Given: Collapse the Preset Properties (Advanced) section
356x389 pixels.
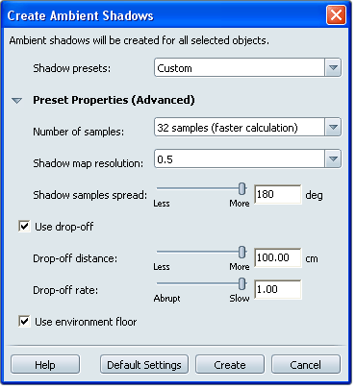Looking at the screenshot, I should [x=16, y=101].
